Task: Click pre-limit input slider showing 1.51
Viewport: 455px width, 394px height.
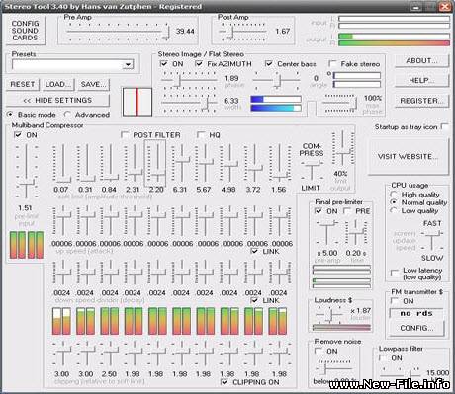Action: pos(27,171)
